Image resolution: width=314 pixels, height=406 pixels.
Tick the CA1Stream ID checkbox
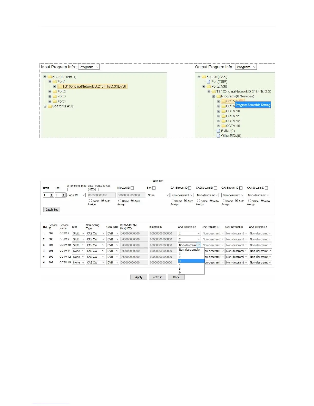click(x=190, y=188)
